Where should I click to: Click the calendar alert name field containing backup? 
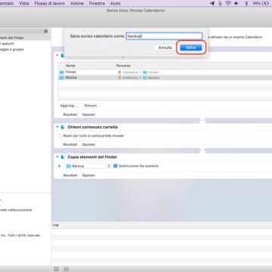[164, 36]
